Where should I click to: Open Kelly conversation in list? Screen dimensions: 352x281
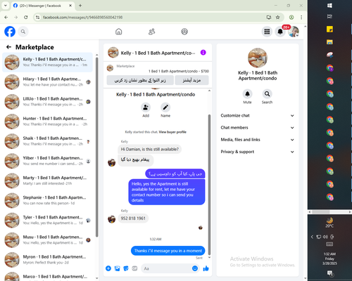[x=47, y=62]
